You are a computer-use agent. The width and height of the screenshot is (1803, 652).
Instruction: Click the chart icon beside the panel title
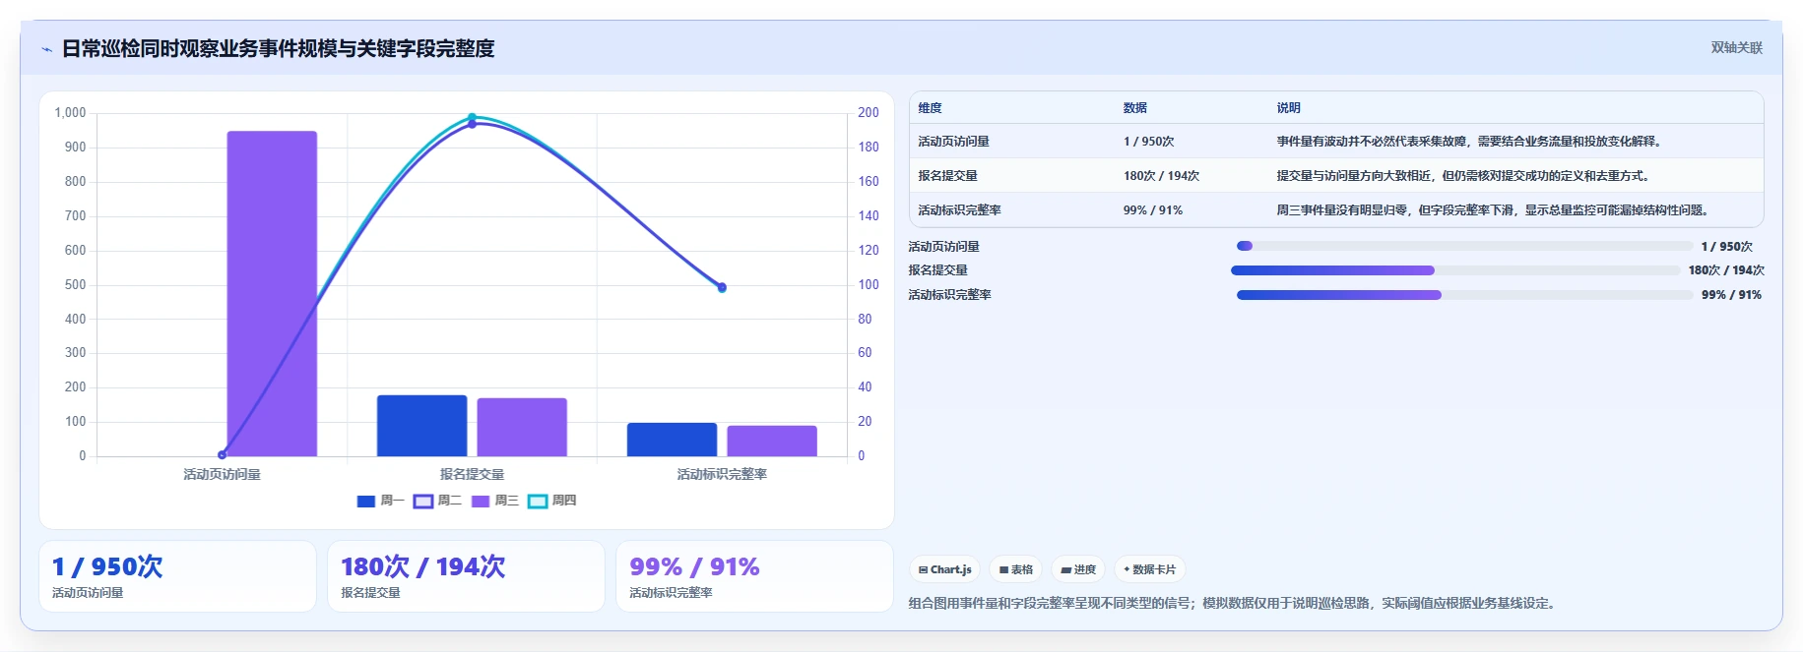pos(46,49)
